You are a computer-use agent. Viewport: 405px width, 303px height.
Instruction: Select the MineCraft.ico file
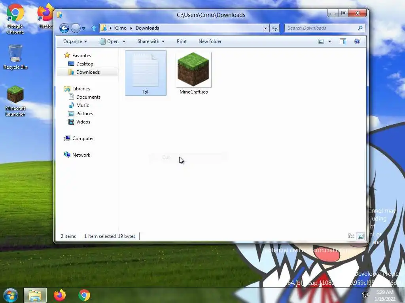coord(193,73)
